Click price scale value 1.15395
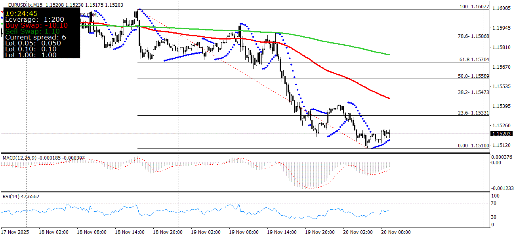 click(501, 106)
